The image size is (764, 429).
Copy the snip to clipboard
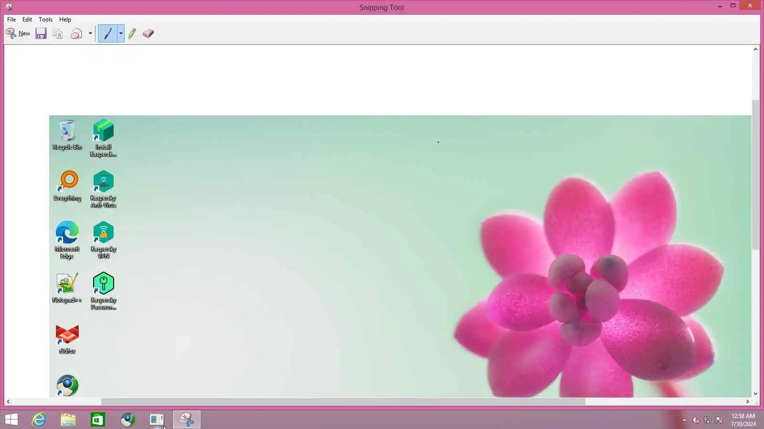click(58, 33)
